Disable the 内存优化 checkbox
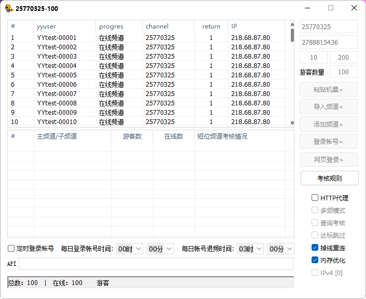The height and width of the screenshot is (299, 366). click(315, 260)
